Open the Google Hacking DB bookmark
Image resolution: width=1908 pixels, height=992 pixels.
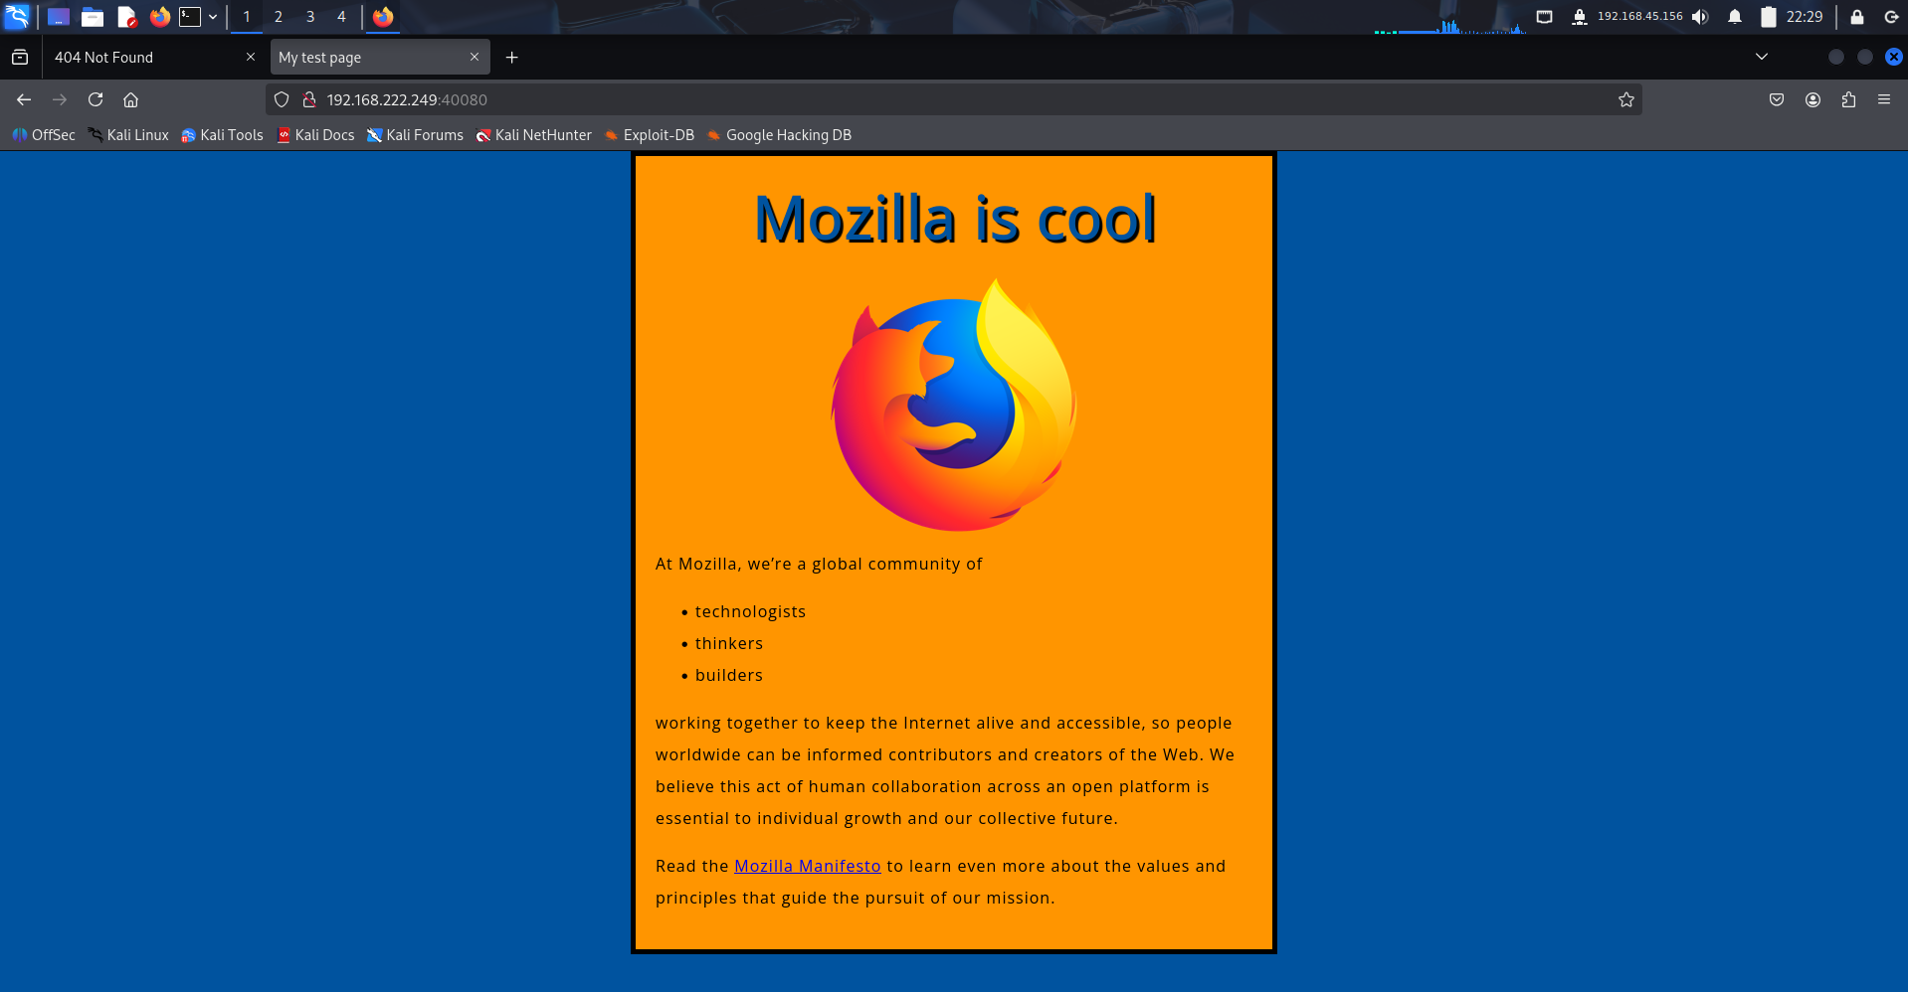pos(779,135)
